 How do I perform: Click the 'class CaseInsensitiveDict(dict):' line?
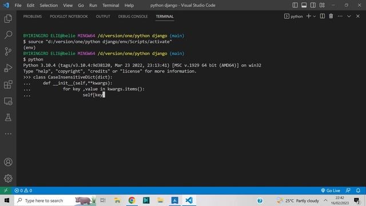[x=73, y=77]
